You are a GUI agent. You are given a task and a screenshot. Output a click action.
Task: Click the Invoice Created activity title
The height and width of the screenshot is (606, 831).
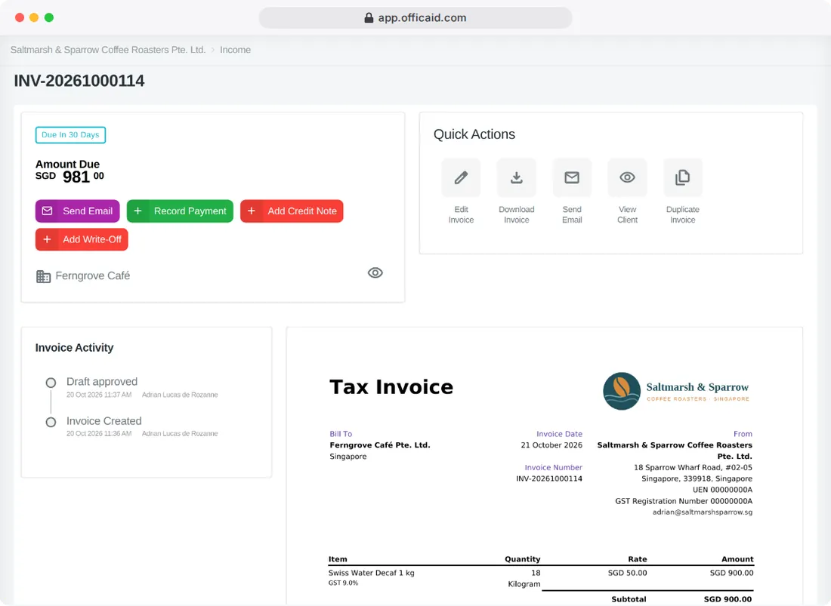click(104, 421)
